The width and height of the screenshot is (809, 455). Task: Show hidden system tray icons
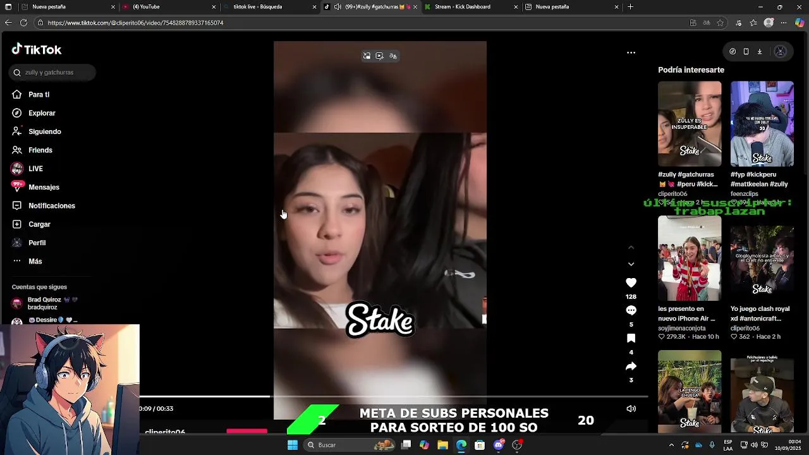pos(671,445)
